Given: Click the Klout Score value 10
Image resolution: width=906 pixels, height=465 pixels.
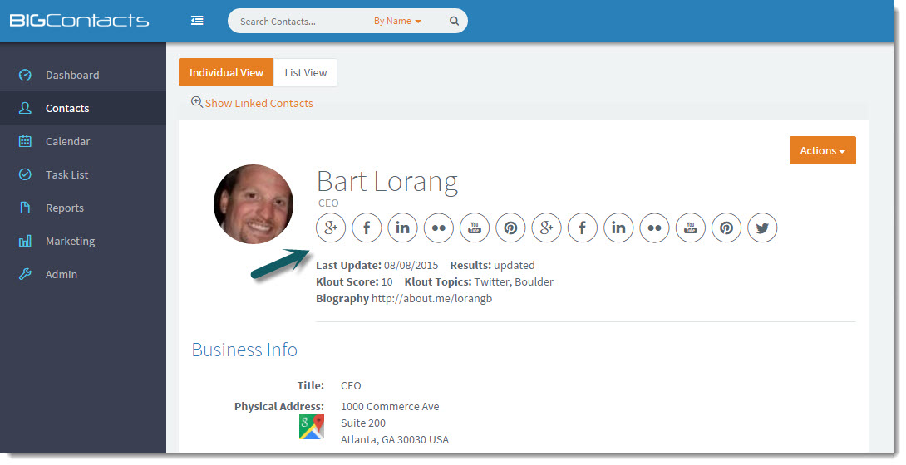Looking at the screenshot, I should [387, 282].
